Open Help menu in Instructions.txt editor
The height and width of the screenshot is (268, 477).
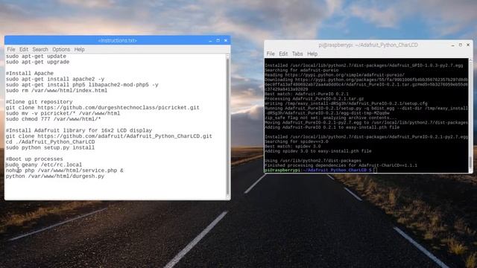pos(80,49)
